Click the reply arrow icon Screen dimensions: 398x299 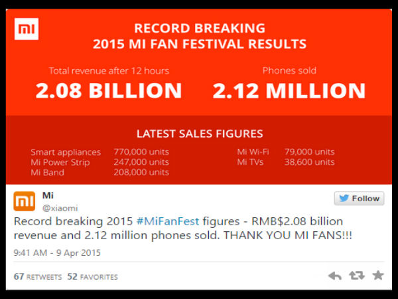click(x=335, y=276)
